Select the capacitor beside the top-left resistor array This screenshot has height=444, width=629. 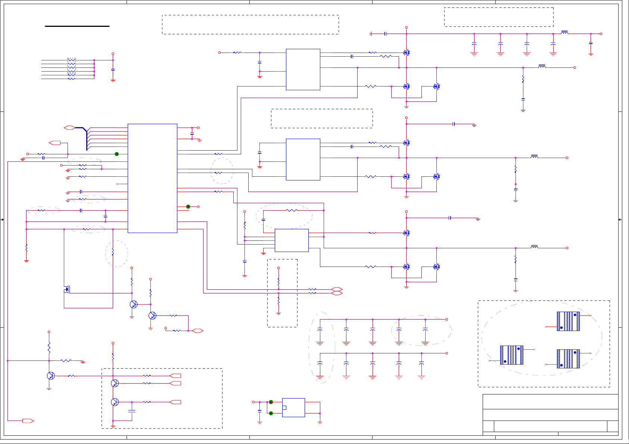[113, 70]
